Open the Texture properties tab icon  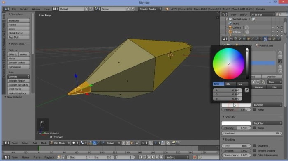270,39
